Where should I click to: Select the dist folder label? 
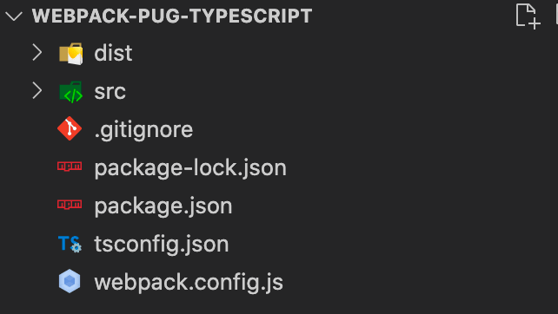(113, 53)
